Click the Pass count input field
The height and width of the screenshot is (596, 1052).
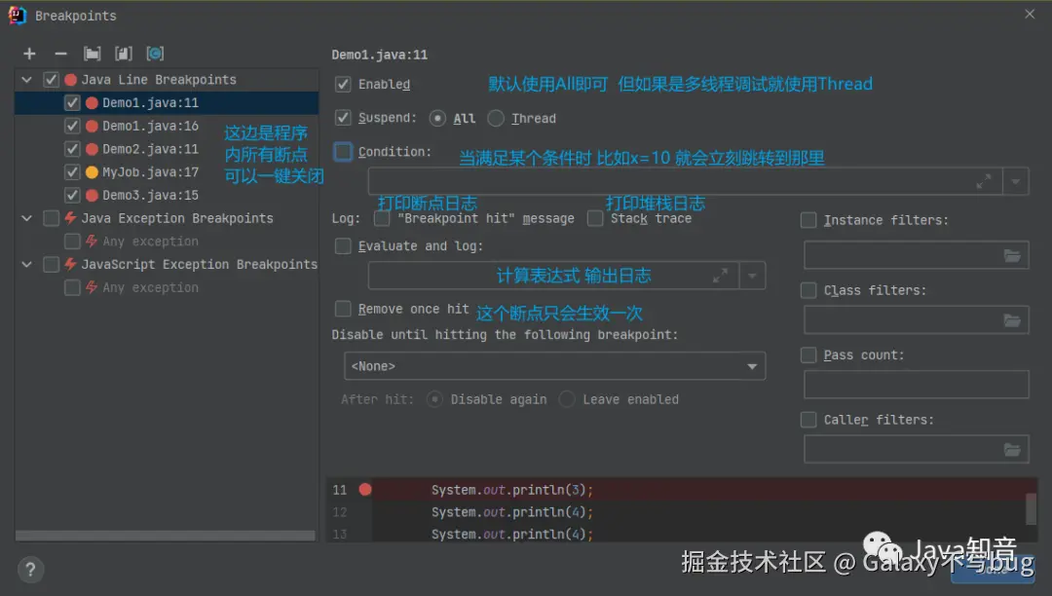[x=916, y=385]
